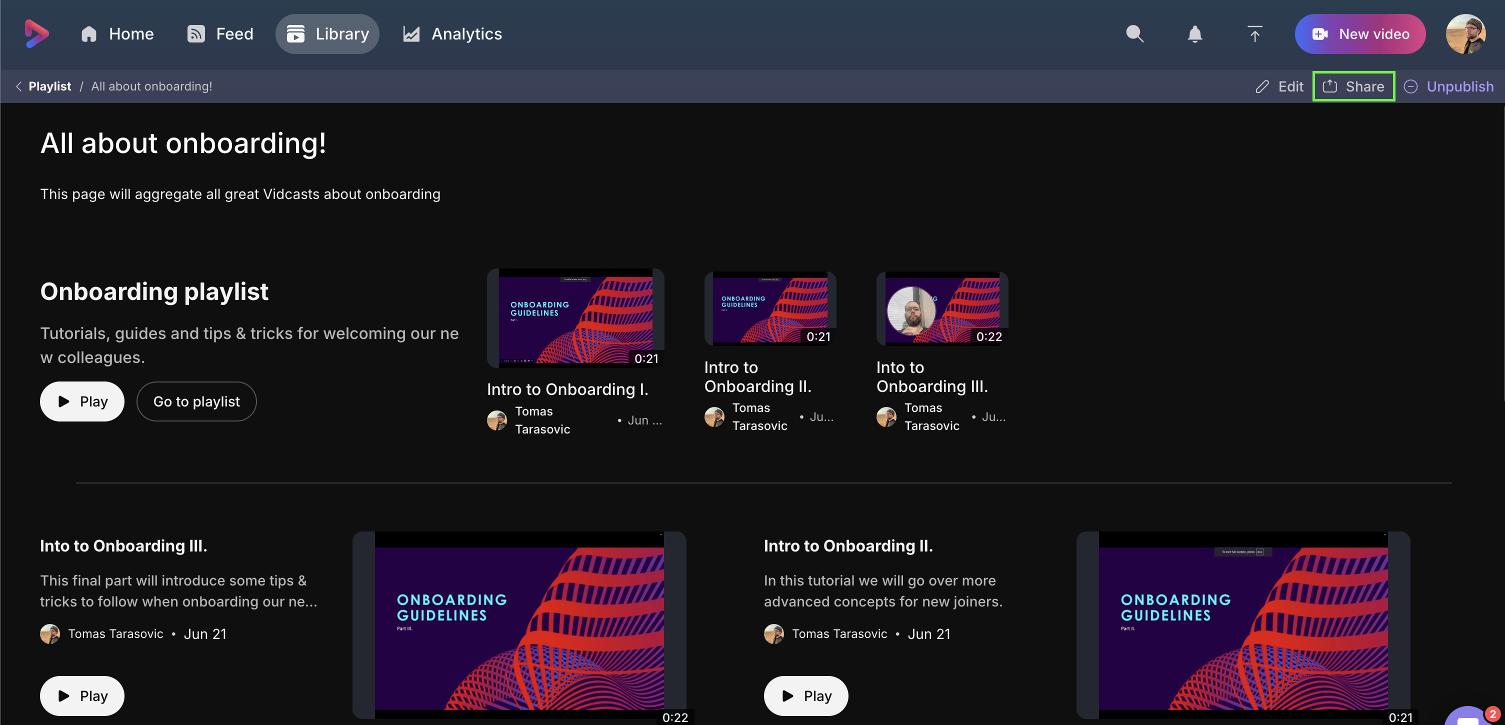Click page title All about onboarding!
This screenshot has width=1505, height=725.
tap(183, 143)
